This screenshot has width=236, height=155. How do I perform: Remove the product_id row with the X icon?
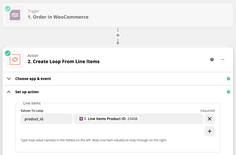[x=210, y=119]
